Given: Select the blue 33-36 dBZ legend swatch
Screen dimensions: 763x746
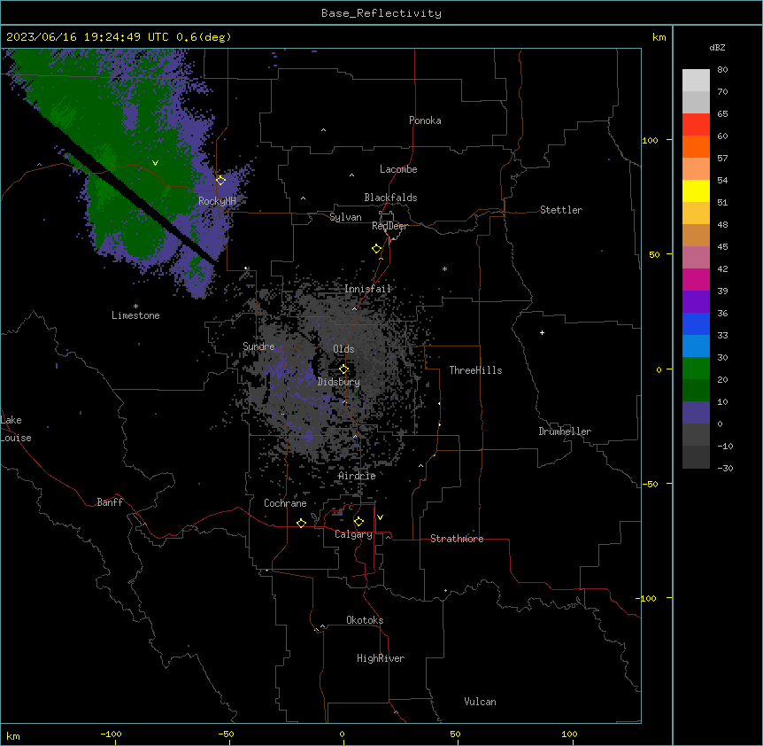Looking at the screenshot, I should (696, 323).
